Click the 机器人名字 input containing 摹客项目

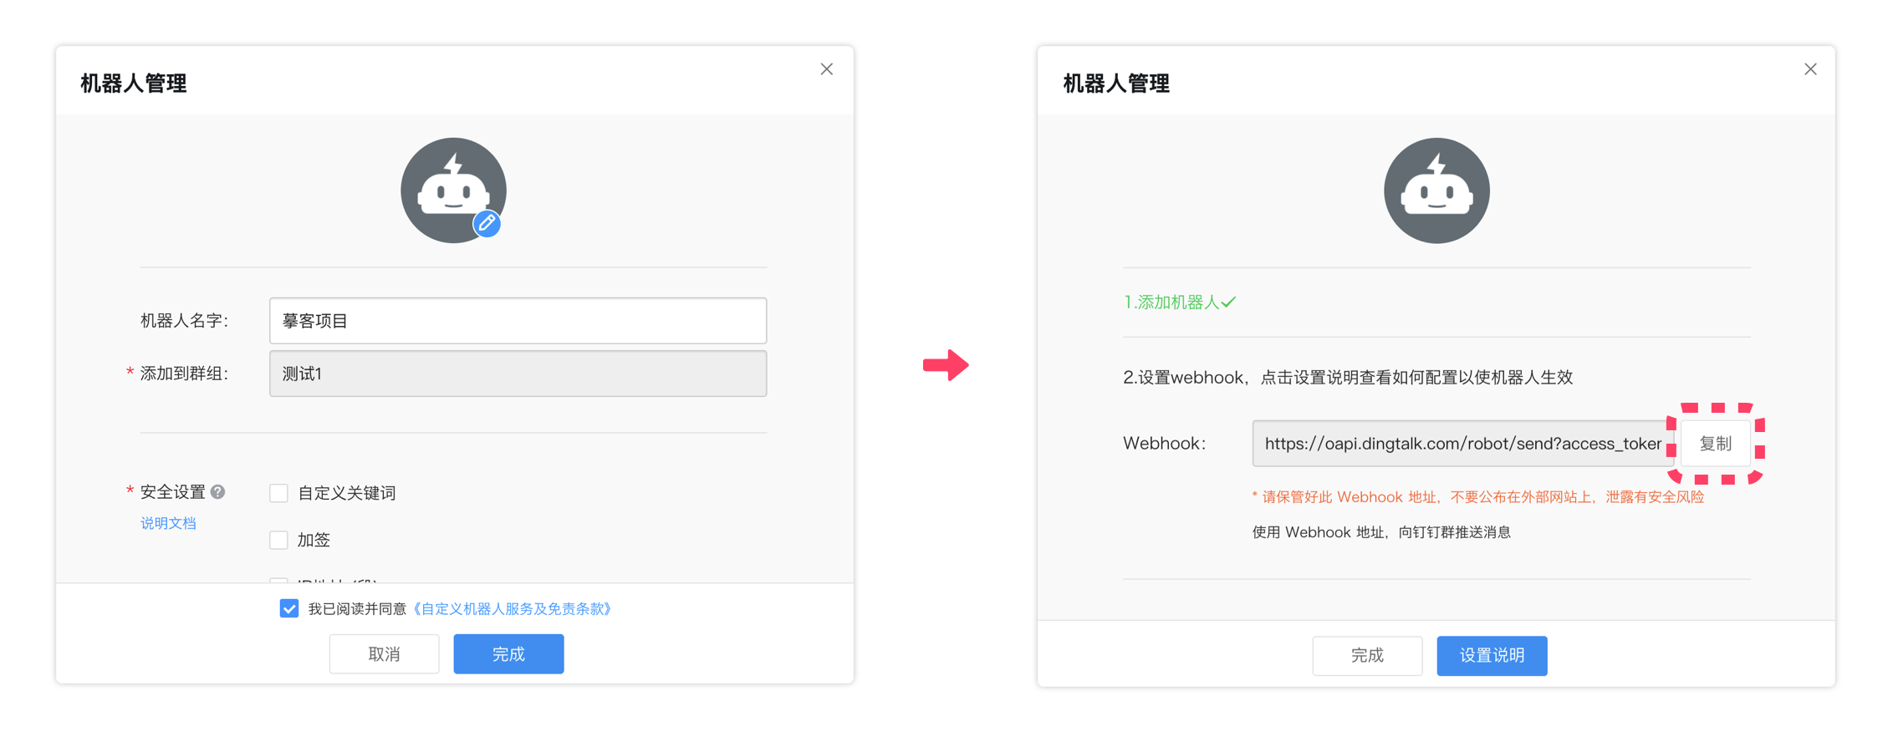coord(518,321)
